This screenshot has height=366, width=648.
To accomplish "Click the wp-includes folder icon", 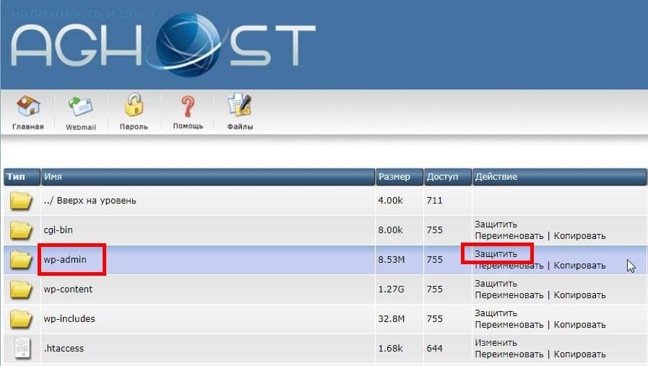I will click(22, 318).
